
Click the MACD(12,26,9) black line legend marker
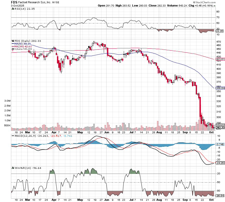pyautogui.click(x=13, y=136)
